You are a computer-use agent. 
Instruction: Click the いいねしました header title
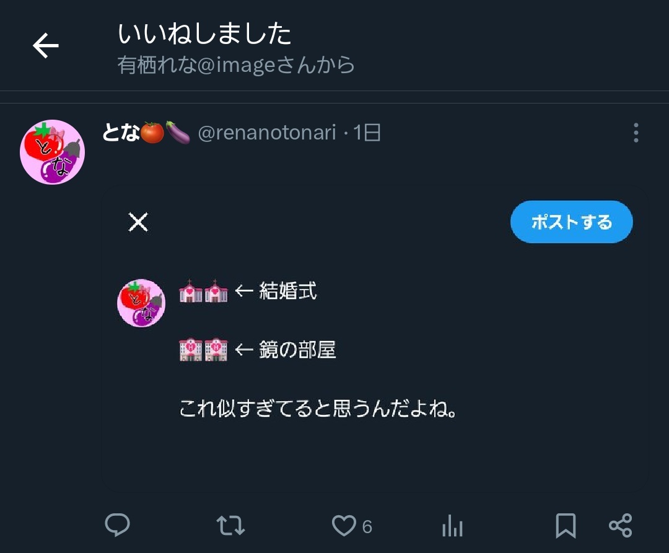[204, 34]
